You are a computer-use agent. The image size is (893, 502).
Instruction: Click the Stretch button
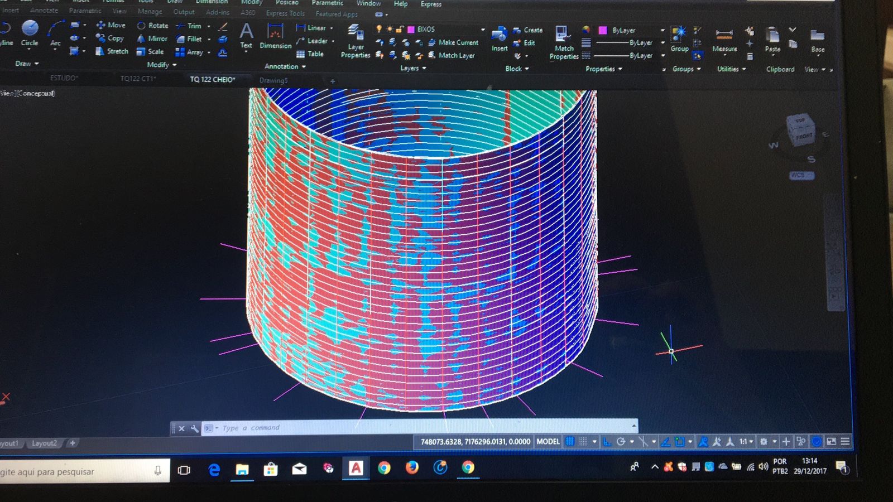(x=112, y=51)
